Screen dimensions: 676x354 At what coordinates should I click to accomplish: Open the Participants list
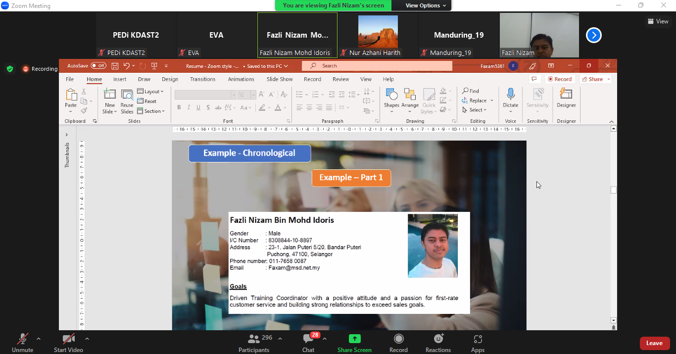click(254, 340)
